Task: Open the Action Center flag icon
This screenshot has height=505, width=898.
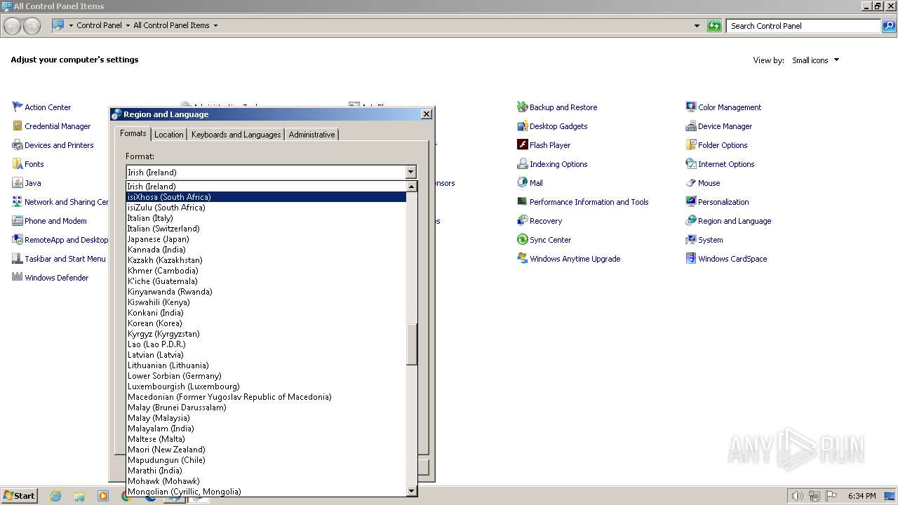Action: pos(18,107)
